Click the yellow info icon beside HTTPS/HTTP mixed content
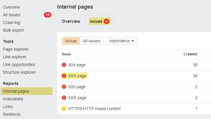The image size is (211, 119). coord(64,109)
